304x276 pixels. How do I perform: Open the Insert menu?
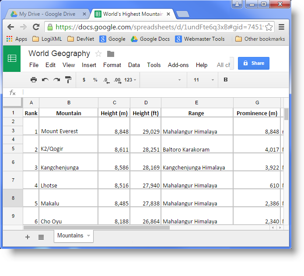89,65
